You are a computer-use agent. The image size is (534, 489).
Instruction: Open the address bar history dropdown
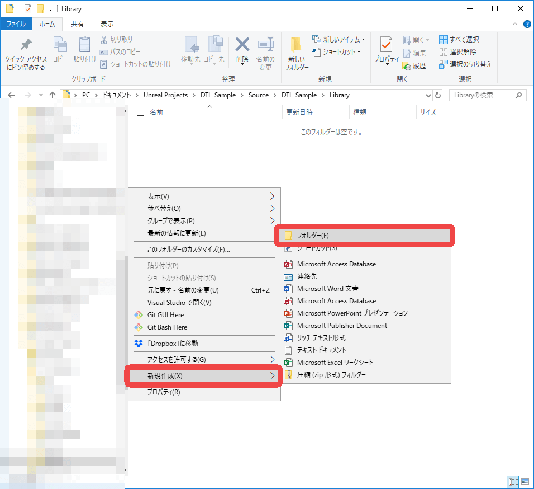(428, 95)
